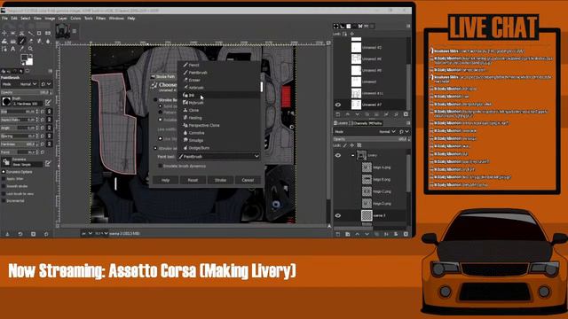This screenshot has width=568, height=319.
Task: Open Paint tool combo box showing Paintbrush
Action: click(218, 156)
